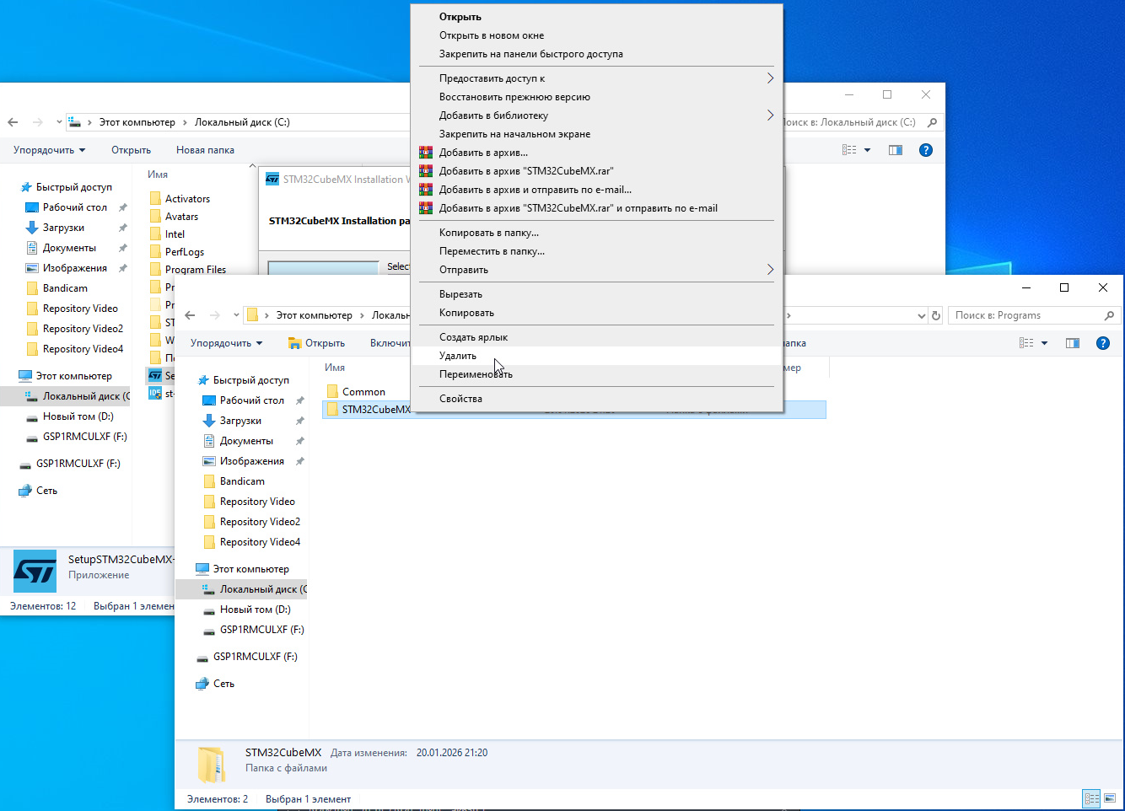Refresh the Programs window address bar
1125x811 pixels.
pyautogui.click(x=935, y=315)
